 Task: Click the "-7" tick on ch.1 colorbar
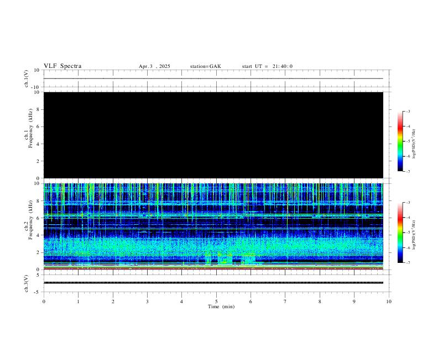tap(408, 171)
